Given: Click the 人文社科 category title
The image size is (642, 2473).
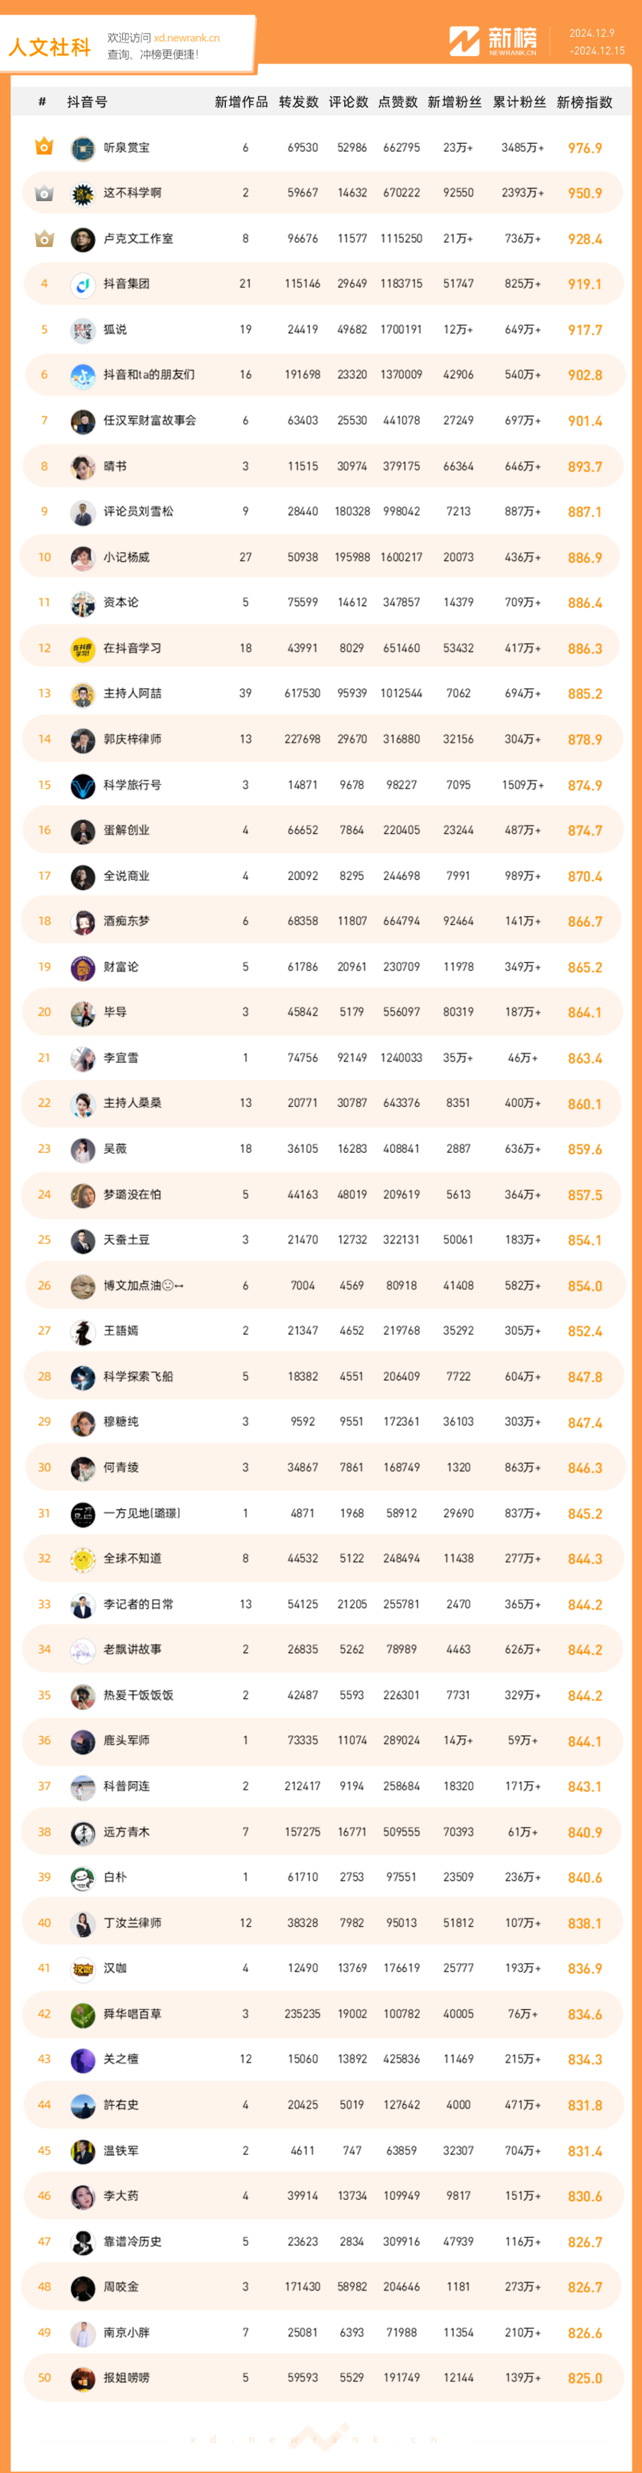Looking at the screenshot, I should (x=49, y=47).
